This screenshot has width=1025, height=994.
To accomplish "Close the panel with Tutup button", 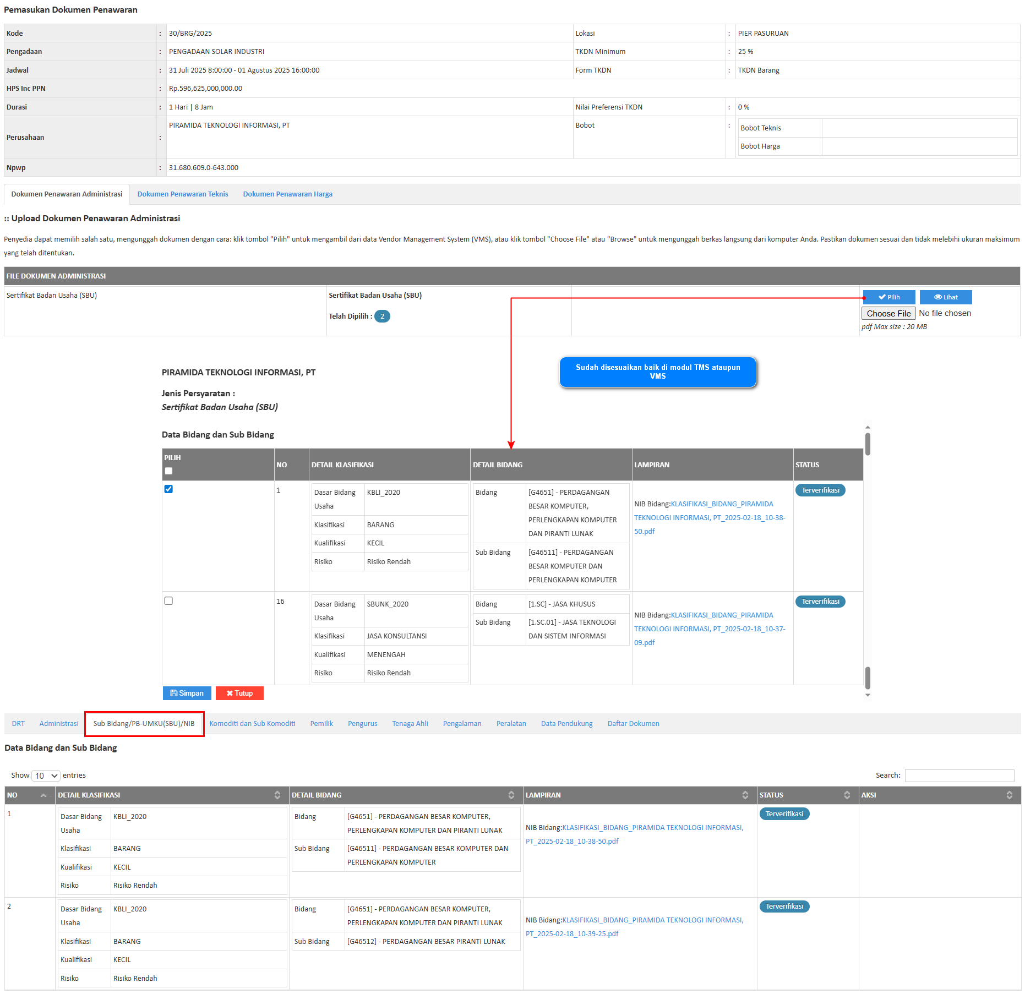I will [239, 693].
